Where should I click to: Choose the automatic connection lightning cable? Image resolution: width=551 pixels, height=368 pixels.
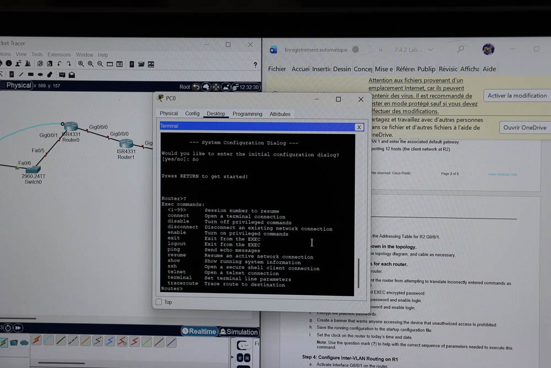[x=36, y=340]
